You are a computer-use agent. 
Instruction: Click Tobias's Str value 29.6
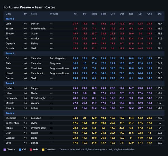[85, 128]
